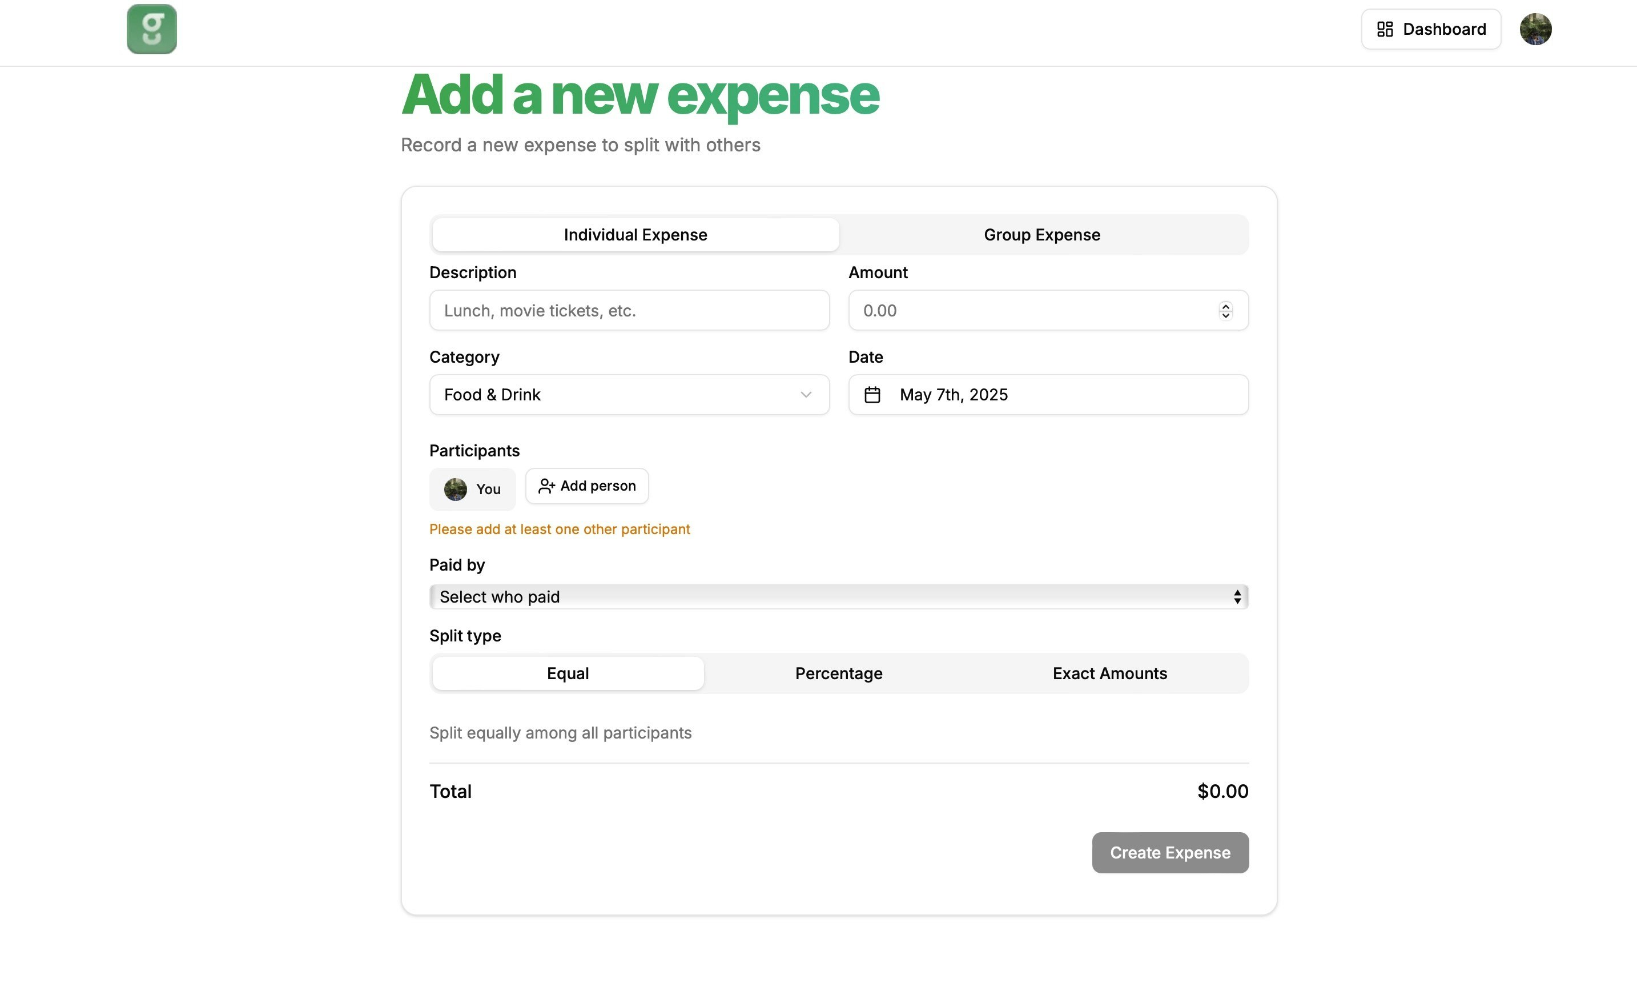Focus the Amount input field
The image size is (1637, 983).
(1033, 311)
